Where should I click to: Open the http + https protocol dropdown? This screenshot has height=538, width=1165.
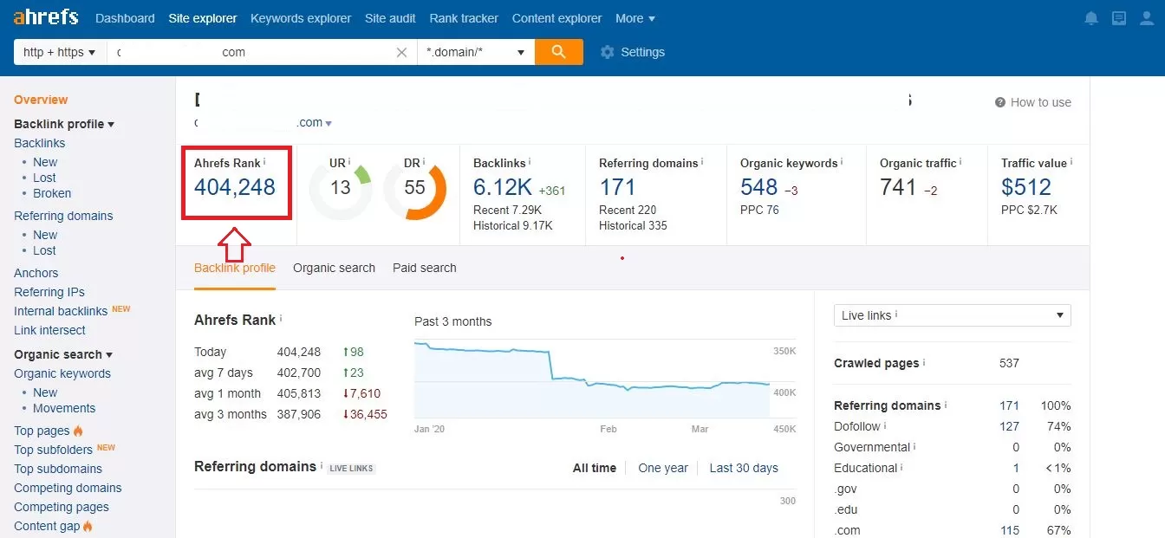tap(60, 52)
